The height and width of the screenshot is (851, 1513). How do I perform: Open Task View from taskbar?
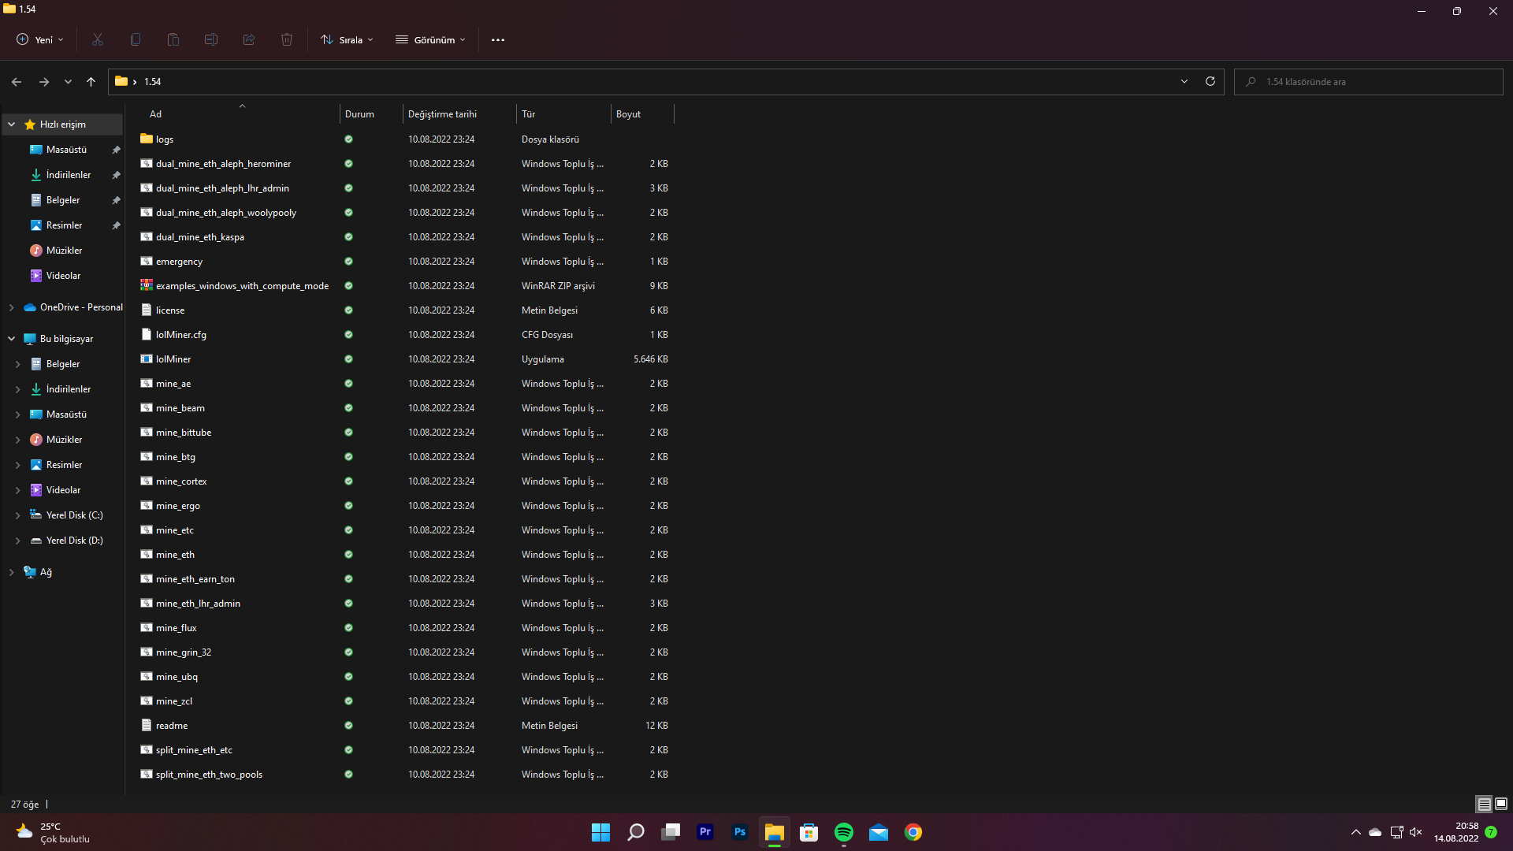[671, 832]
